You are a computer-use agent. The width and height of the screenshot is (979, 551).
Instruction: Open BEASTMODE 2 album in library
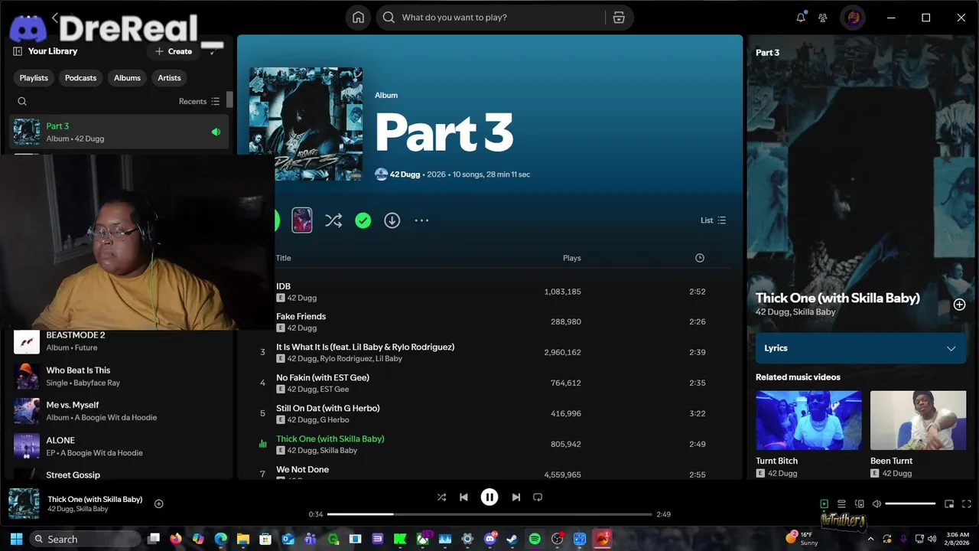[x=119, y=341]
